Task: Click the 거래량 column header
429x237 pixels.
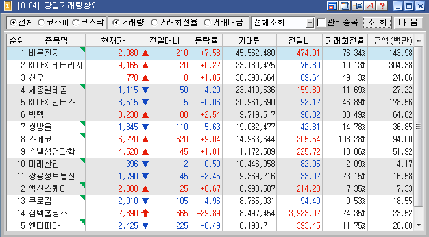Action: click(x=249, y=40)
